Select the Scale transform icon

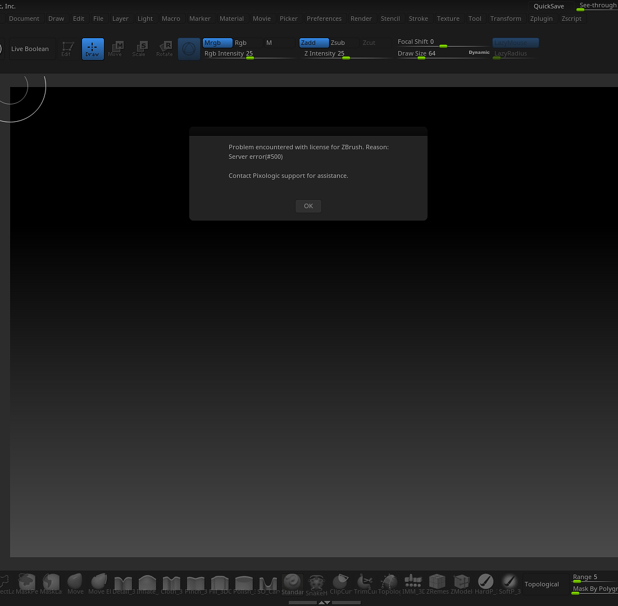(x=139, y=49)
